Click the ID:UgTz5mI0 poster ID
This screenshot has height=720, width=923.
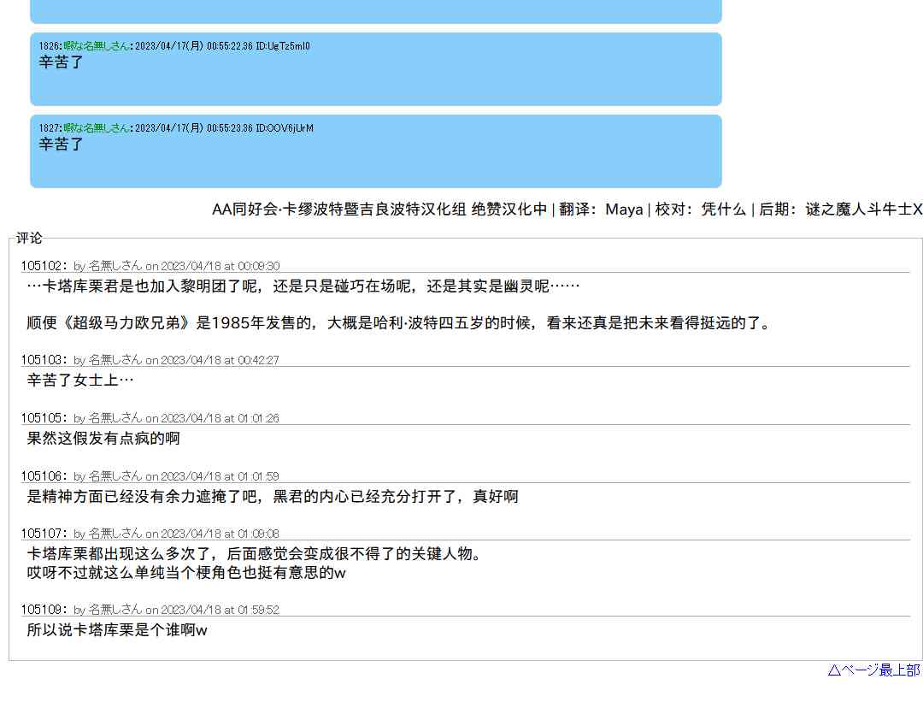pyautogui.click(x=283, y=46)
